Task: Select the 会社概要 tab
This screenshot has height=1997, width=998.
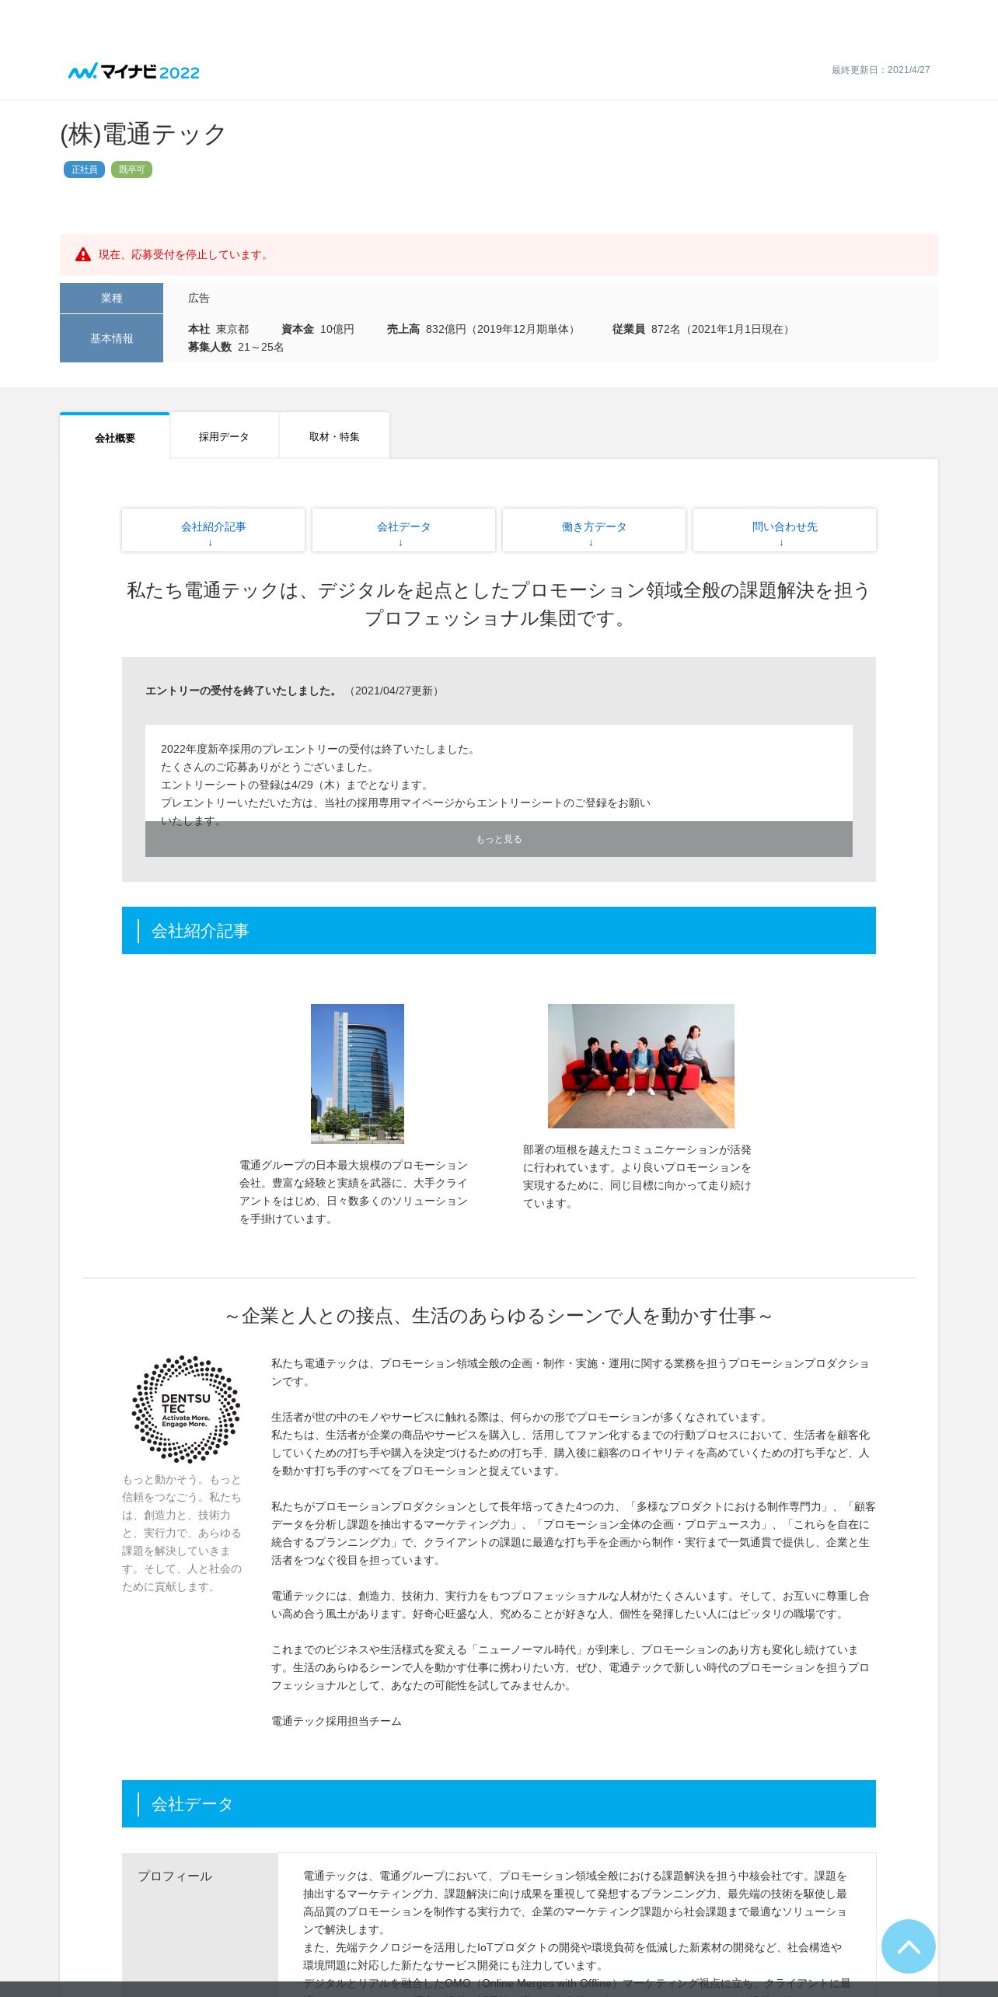Action: coord(115,437)
